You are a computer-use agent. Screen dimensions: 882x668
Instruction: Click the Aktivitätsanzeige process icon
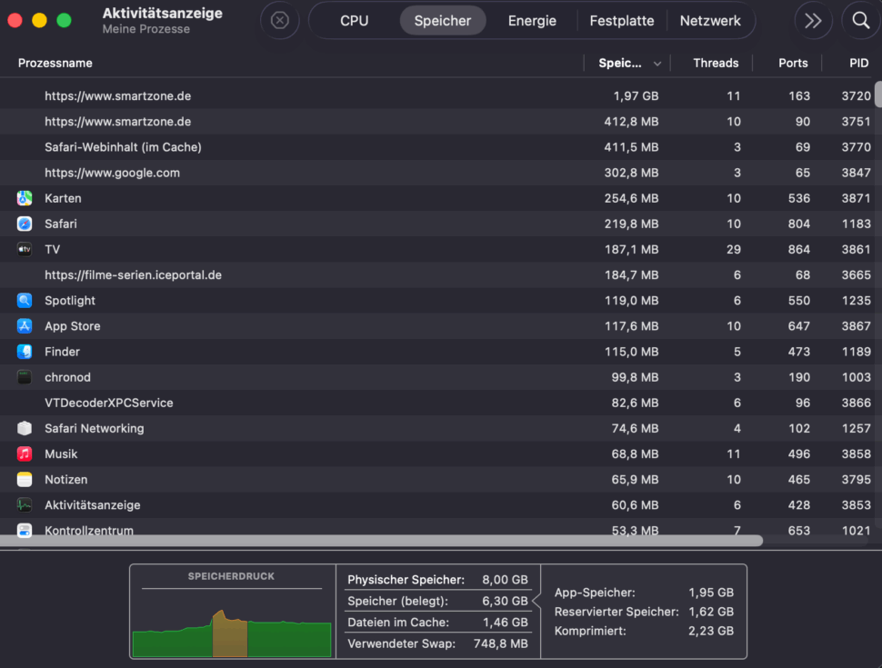tap(25, 504)
